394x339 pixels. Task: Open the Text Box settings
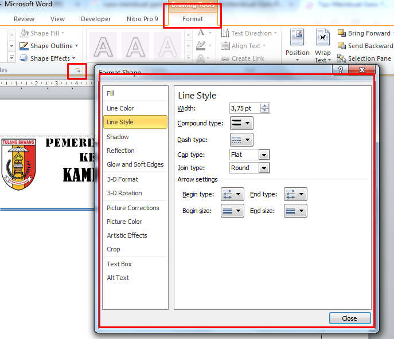click(x=135, y=264)
